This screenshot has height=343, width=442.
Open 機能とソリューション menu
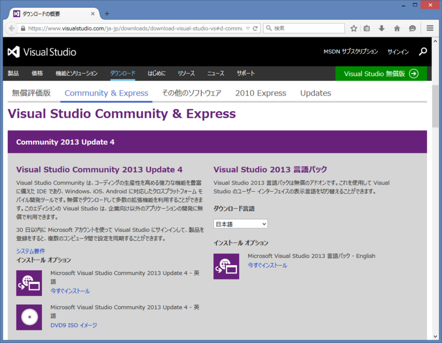[x=76, y=73]
